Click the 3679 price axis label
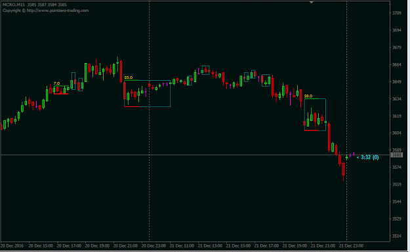 tap(397, 47)
